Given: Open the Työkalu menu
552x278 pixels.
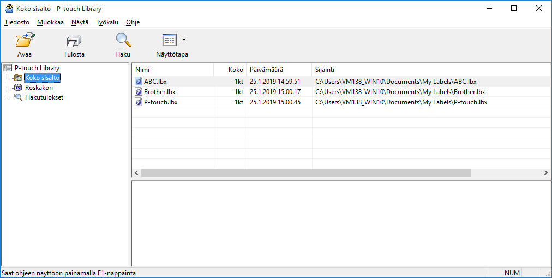Looking at the screenshot, I should pyautogui.click(x=107, y=22).
